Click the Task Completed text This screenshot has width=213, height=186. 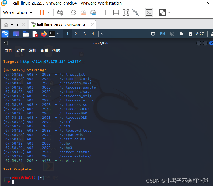[18, 169]
